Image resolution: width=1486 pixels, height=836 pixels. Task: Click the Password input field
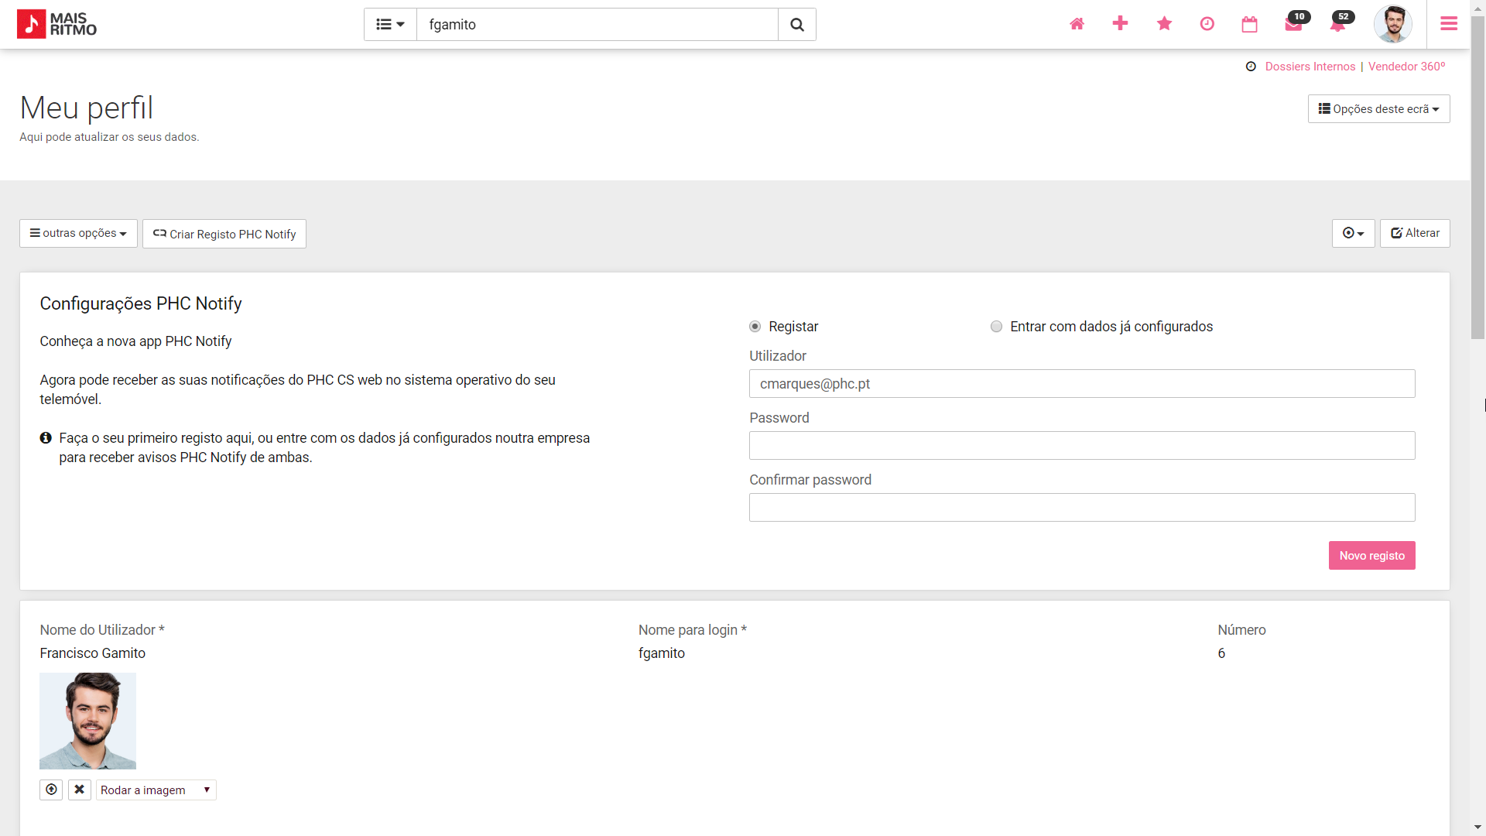[x=1082, y=446]
